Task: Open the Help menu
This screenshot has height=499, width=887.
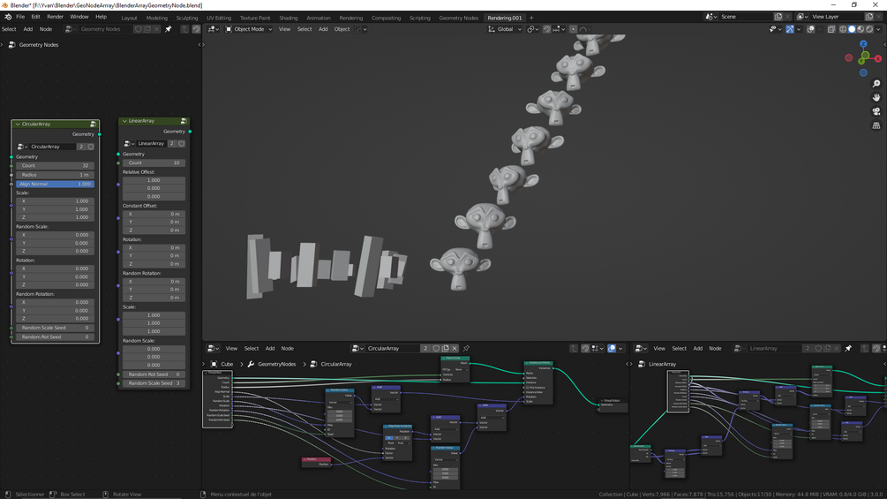Action: tap(101, 17)
